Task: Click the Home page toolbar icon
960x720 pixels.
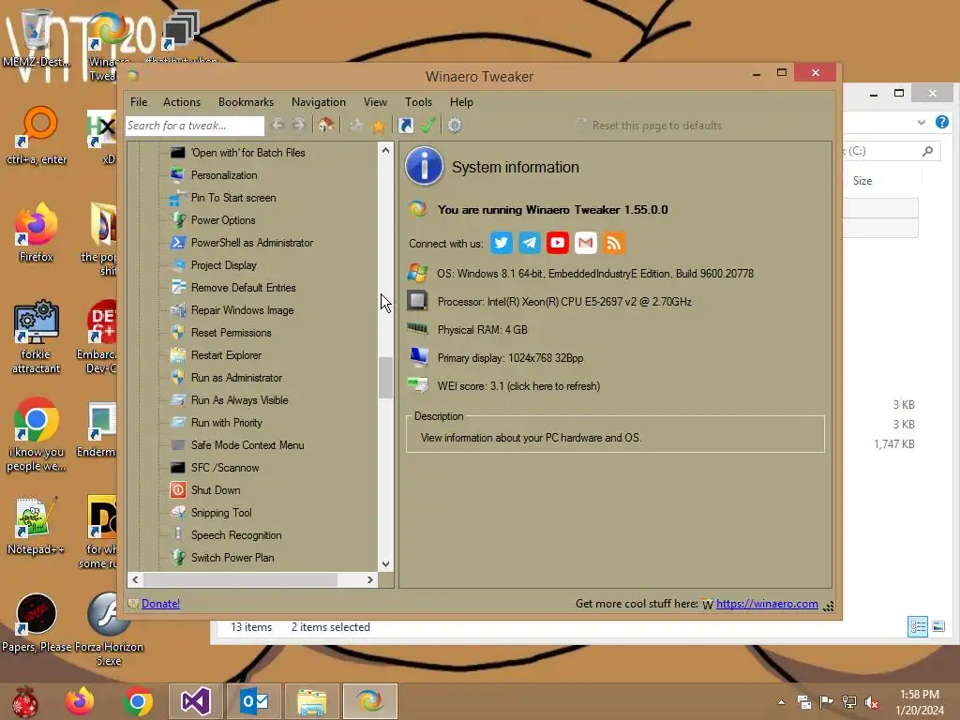Action: pos(325,126)
